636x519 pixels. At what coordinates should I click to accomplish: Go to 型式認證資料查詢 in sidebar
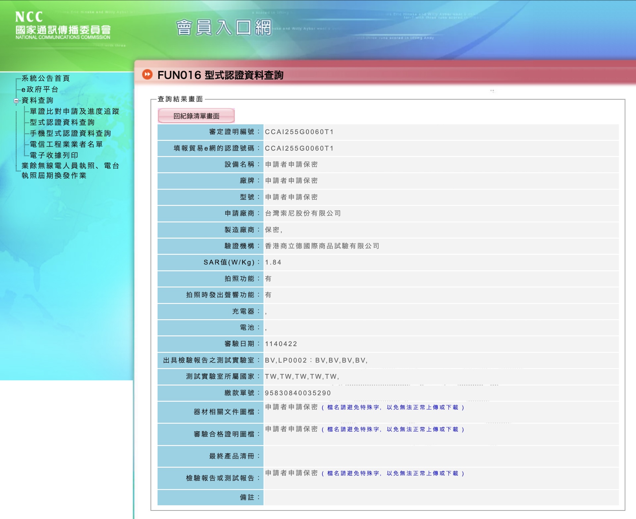62,122
